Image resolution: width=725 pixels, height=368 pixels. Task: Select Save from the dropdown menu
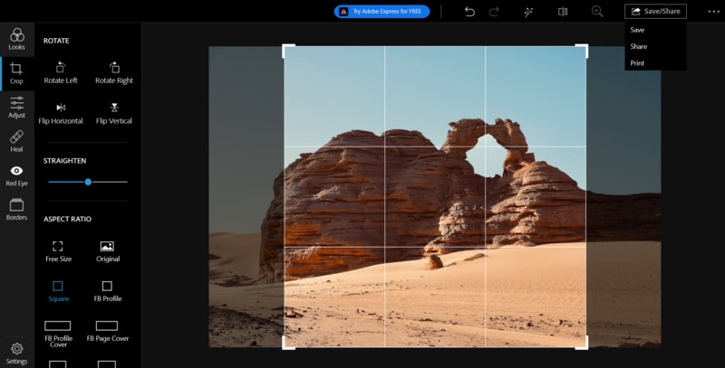[637, 30]
